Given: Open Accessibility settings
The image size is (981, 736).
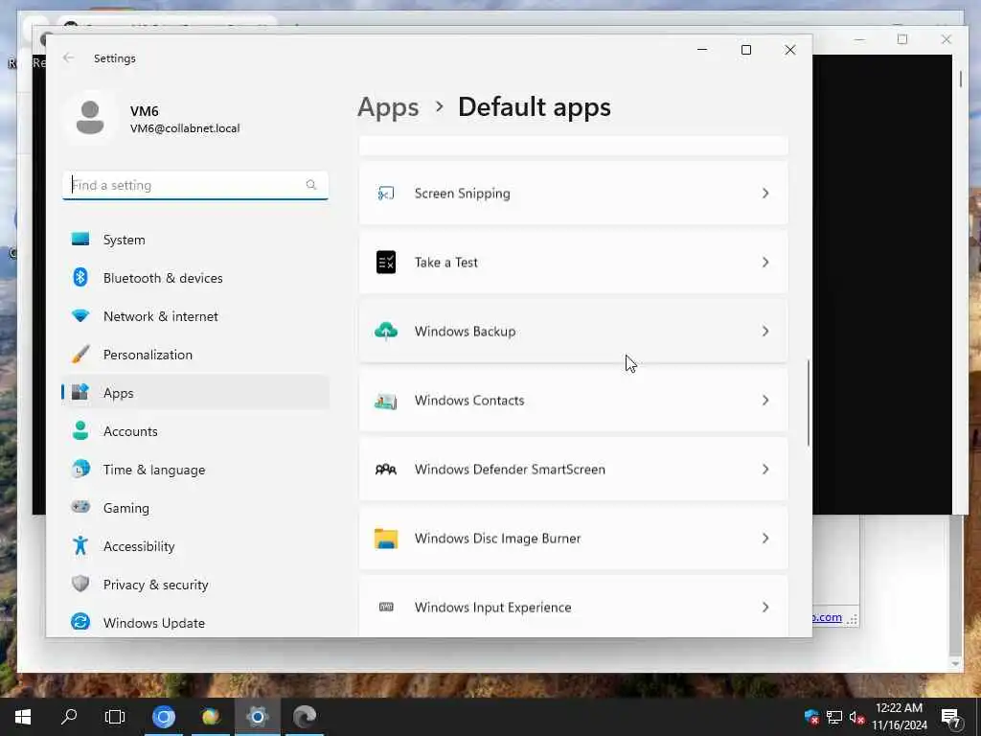Looking at the screenshot, I should click(x=195, y=545).
